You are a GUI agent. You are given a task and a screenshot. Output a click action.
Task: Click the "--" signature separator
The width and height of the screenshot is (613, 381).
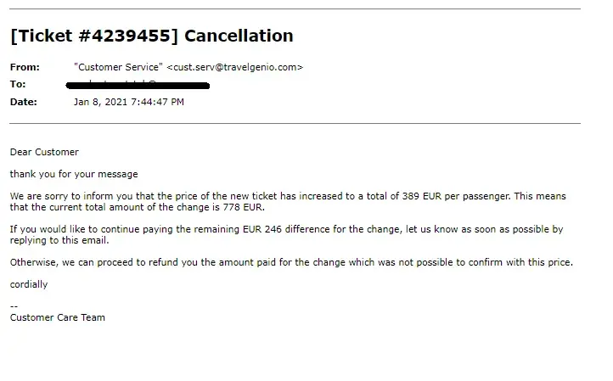click(x=14, y=306)
